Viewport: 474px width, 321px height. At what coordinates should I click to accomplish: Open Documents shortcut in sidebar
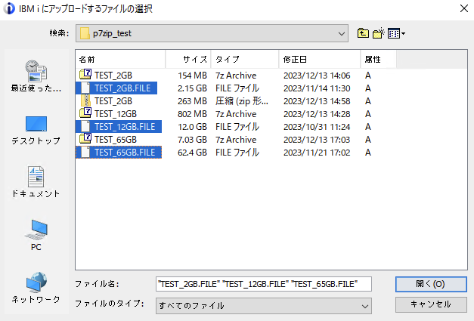point(36,182)
